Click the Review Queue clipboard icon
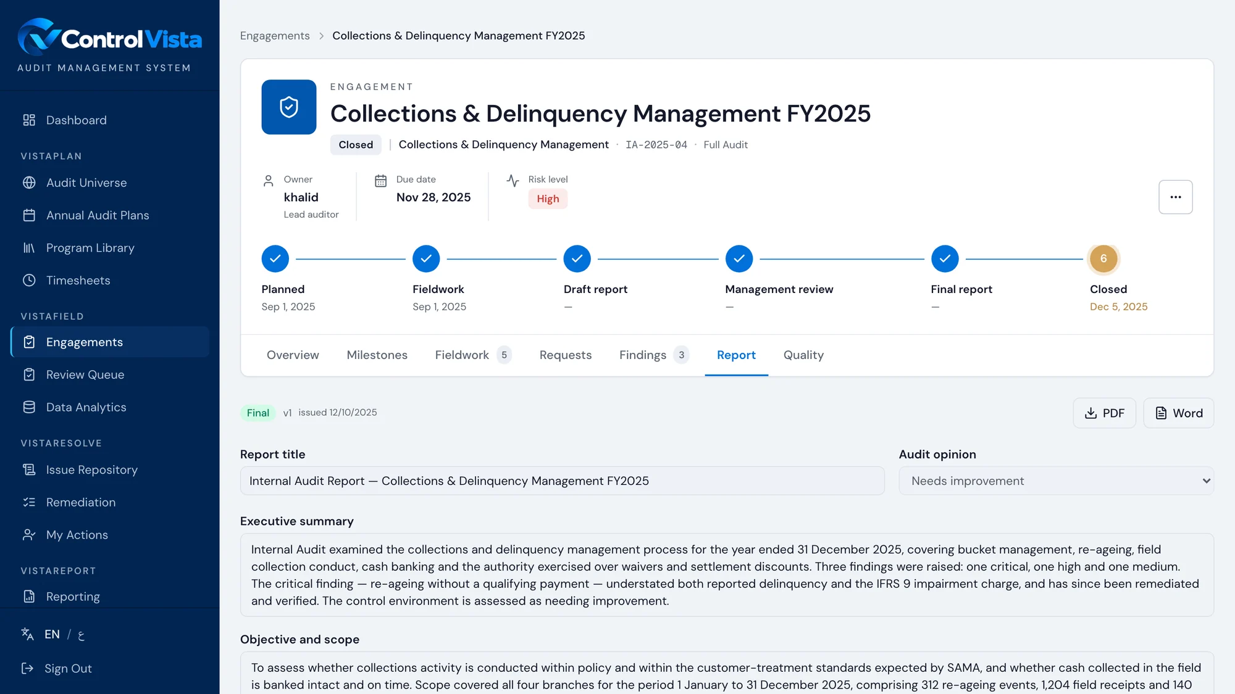 (x=29, y=374)
